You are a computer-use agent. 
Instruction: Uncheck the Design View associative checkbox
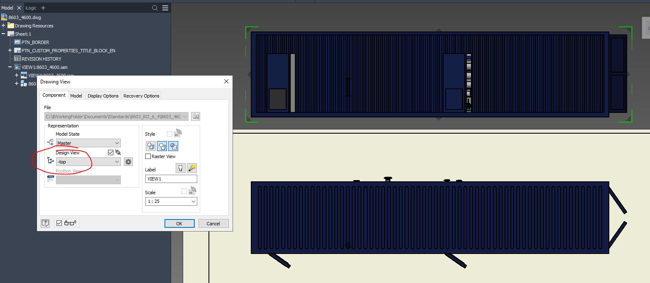point(110,152)
